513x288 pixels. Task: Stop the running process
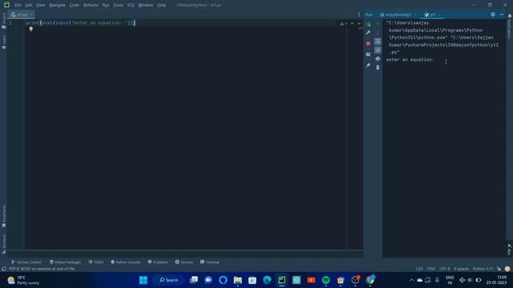pos(369,43)
